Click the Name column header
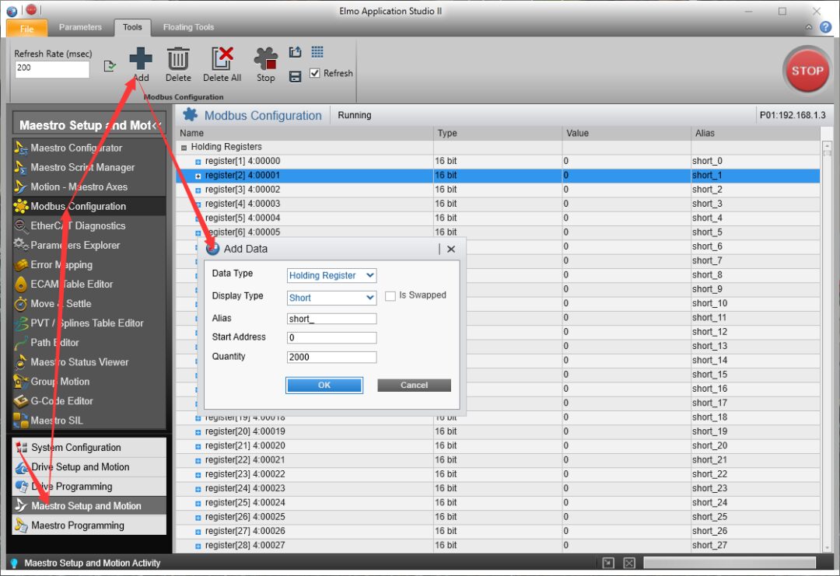 coord(304,133)
